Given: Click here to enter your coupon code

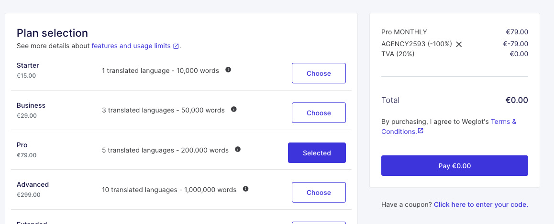Looking at the screenshot, I should point(481,204).
